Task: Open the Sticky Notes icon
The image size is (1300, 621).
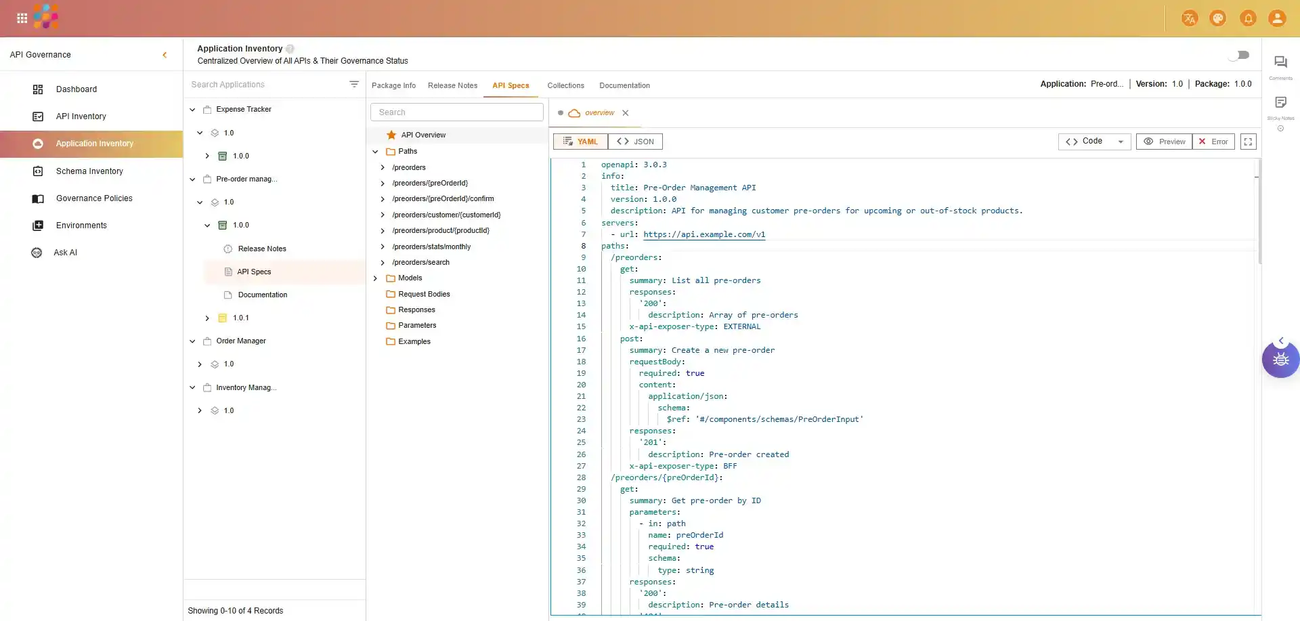Action: (1280, 103)
